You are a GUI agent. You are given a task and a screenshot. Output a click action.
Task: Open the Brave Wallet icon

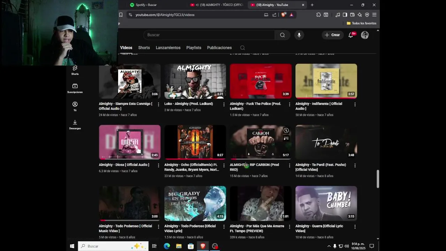point(352,15)
